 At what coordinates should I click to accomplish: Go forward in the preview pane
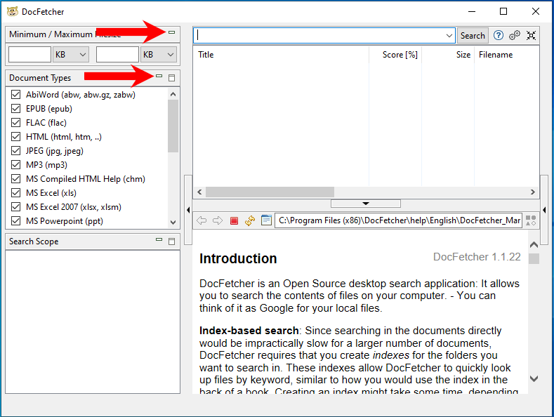[x=218, y=220]
